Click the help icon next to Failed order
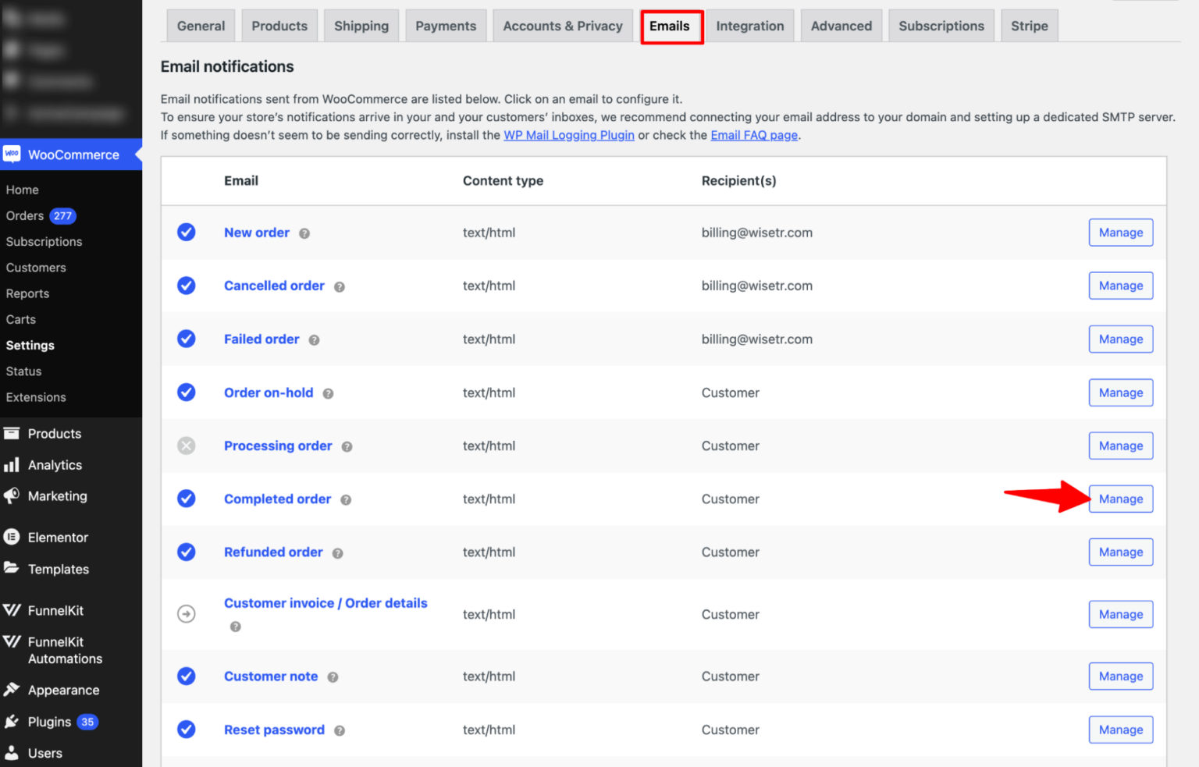 click(x=314, y=340)
